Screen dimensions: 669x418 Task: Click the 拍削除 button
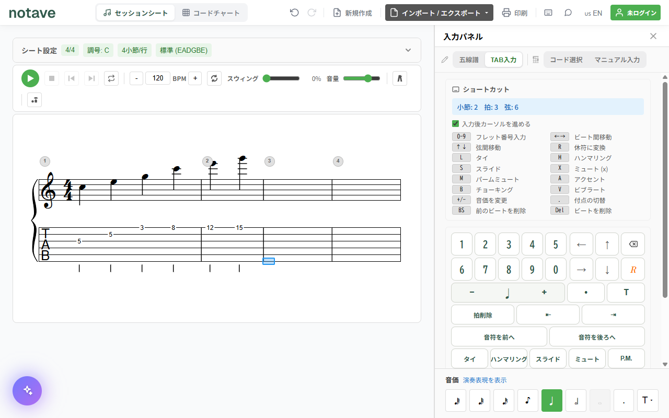(x=482, y=315)
